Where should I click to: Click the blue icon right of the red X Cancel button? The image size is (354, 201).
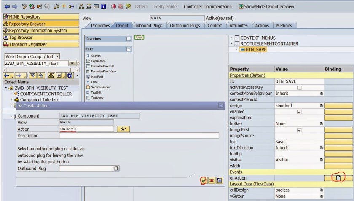[x=220, y=180]
